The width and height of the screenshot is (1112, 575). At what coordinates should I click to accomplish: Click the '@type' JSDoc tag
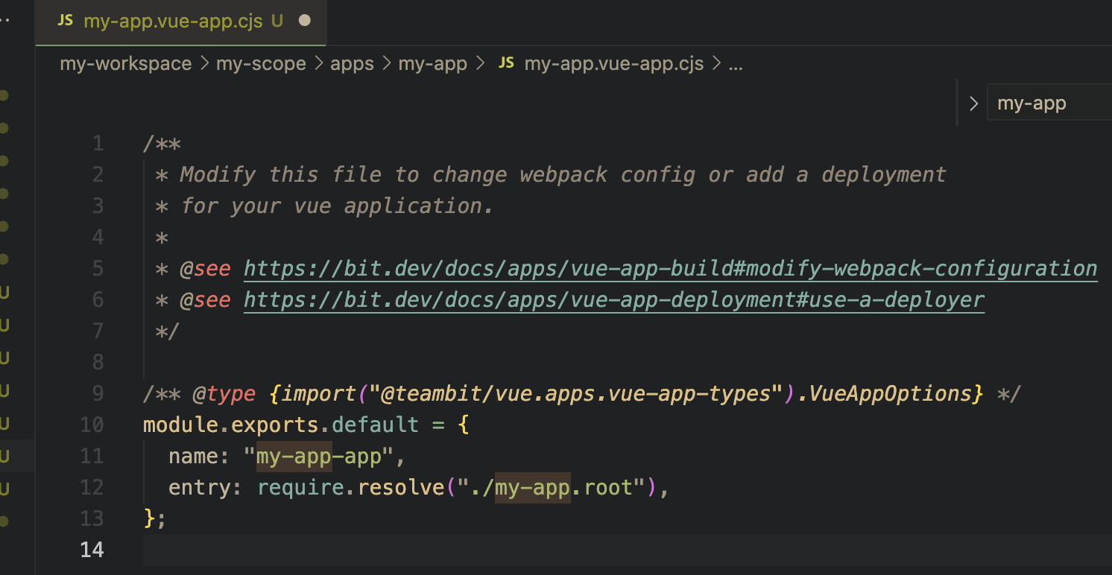(224, 393)
